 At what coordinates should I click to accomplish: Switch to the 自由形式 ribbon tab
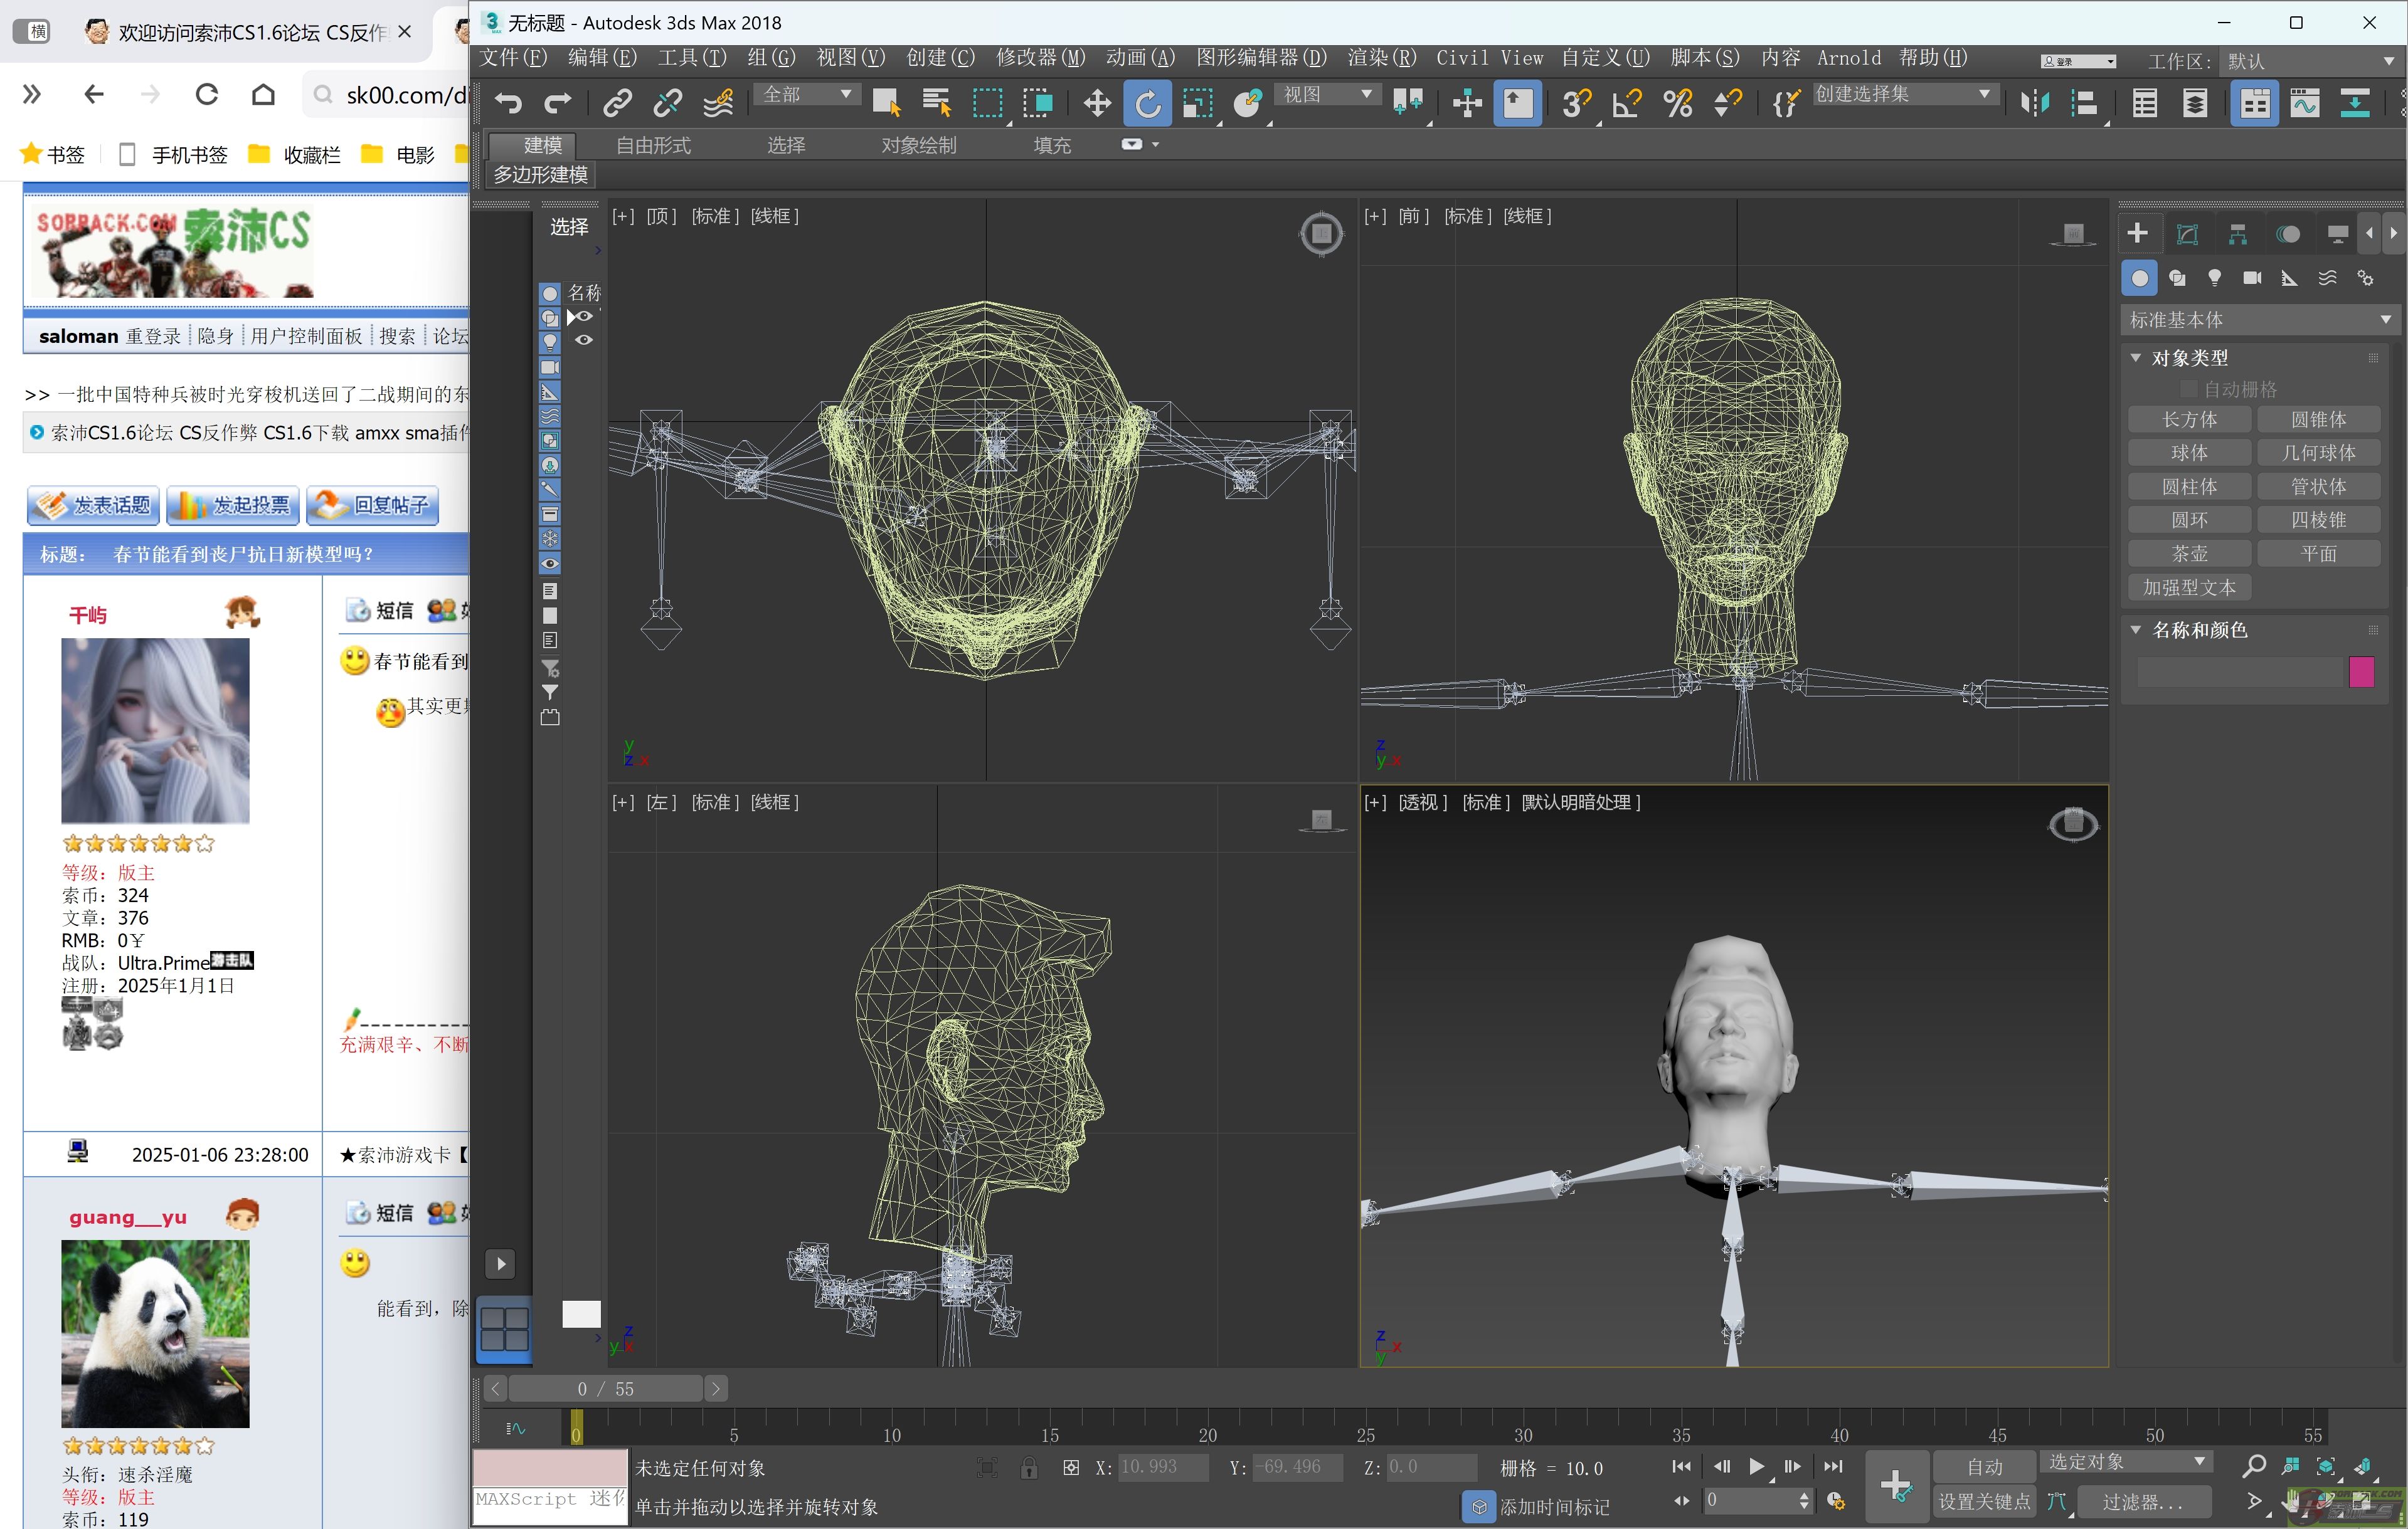click(653, 145)
